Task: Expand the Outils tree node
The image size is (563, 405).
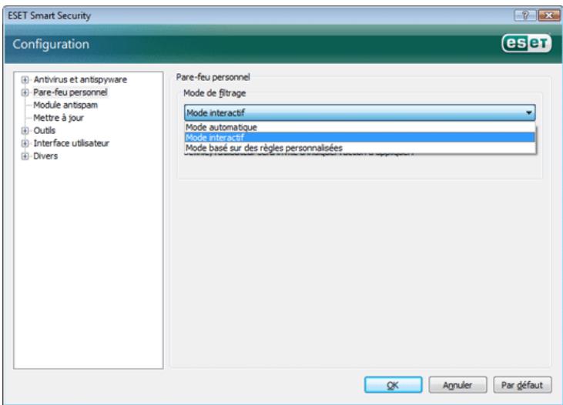Action: pyautogui.click(x=25, y=131)
